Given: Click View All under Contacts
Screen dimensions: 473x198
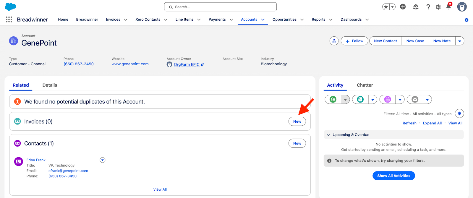Looking at the screenshot, I should 160,189.
